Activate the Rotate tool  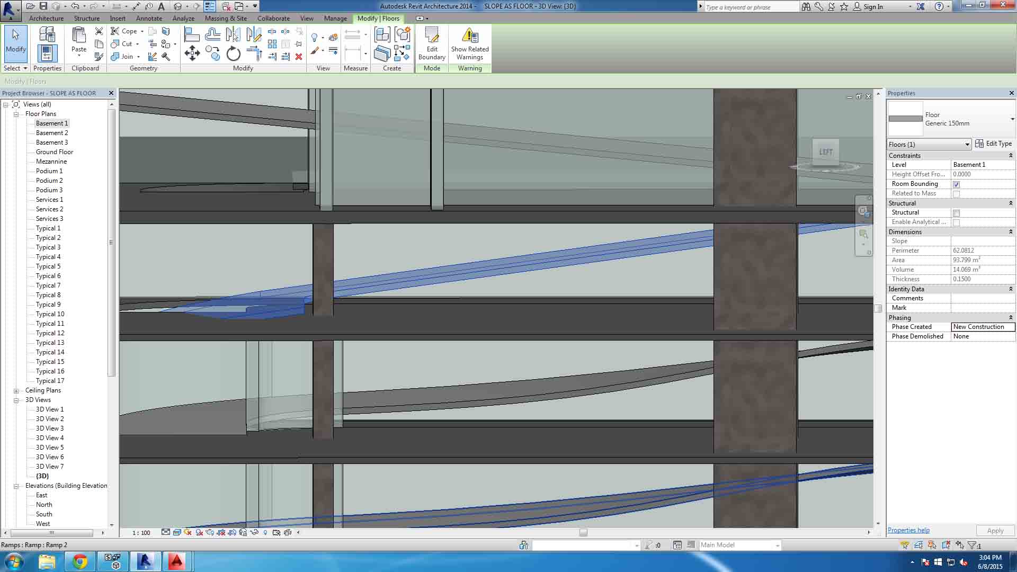233,54
